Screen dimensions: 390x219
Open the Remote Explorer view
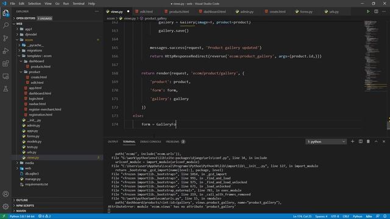pyautogui.click(x=5, y=76)
